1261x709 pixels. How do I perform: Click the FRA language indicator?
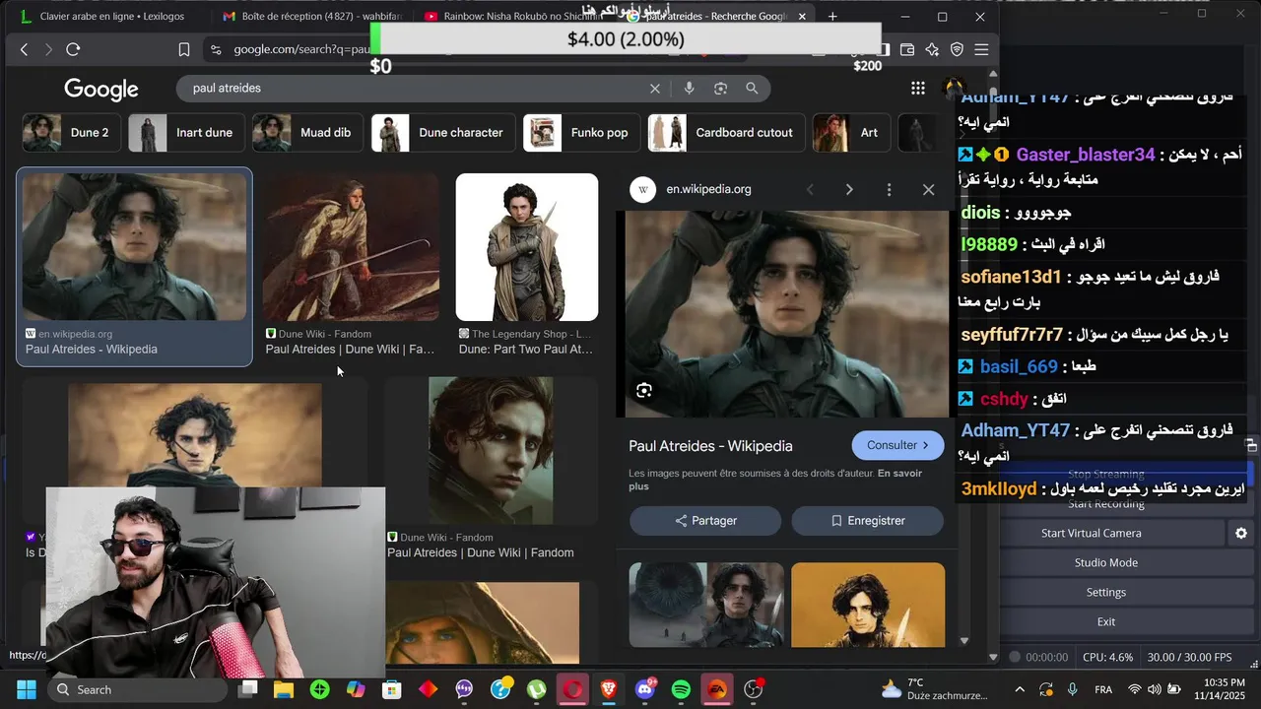pos(1103,689)
